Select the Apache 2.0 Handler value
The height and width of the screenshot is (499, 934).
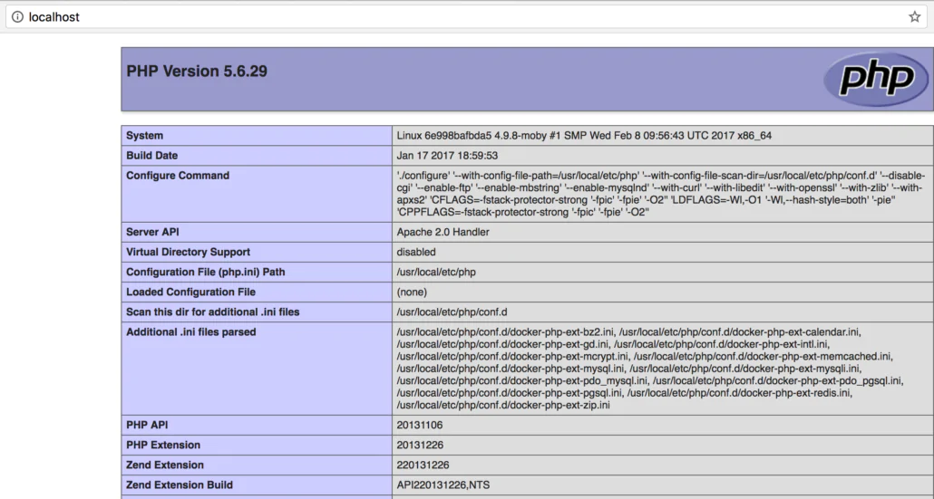tap(443, 232)
